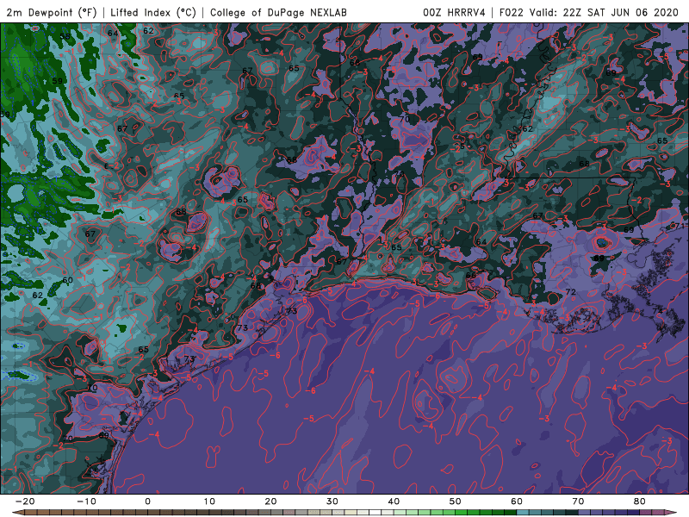The width and height of the screenshot is (689, 517).
Task: Click the "Lifted Index (°C)" title text
Action: coord(153,12)
